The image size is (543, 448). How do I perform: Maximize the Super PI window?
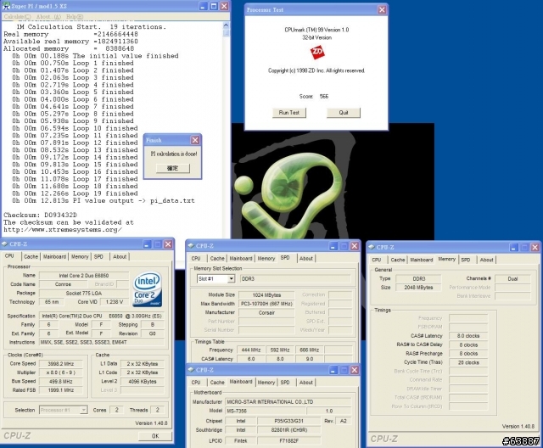214,6
